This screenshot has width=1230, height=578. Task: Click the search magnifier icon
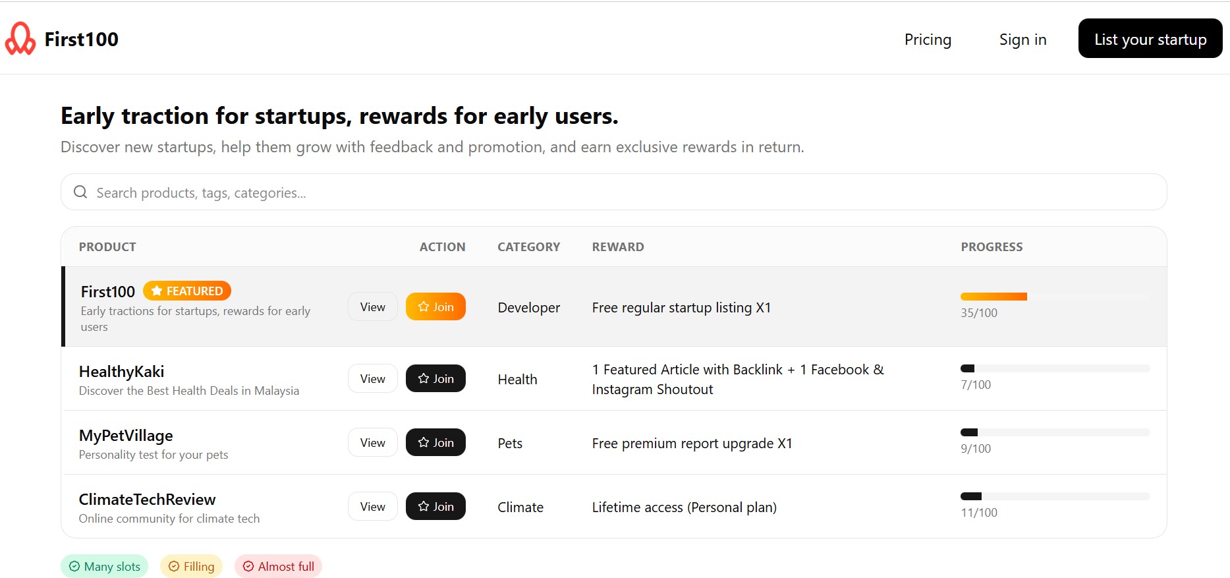coord(80,192)
